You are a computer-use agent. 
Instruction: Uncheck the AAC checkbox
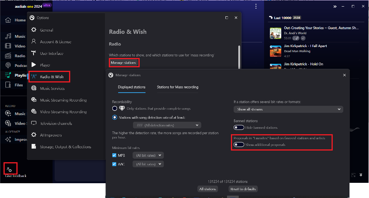pos(114,164)
